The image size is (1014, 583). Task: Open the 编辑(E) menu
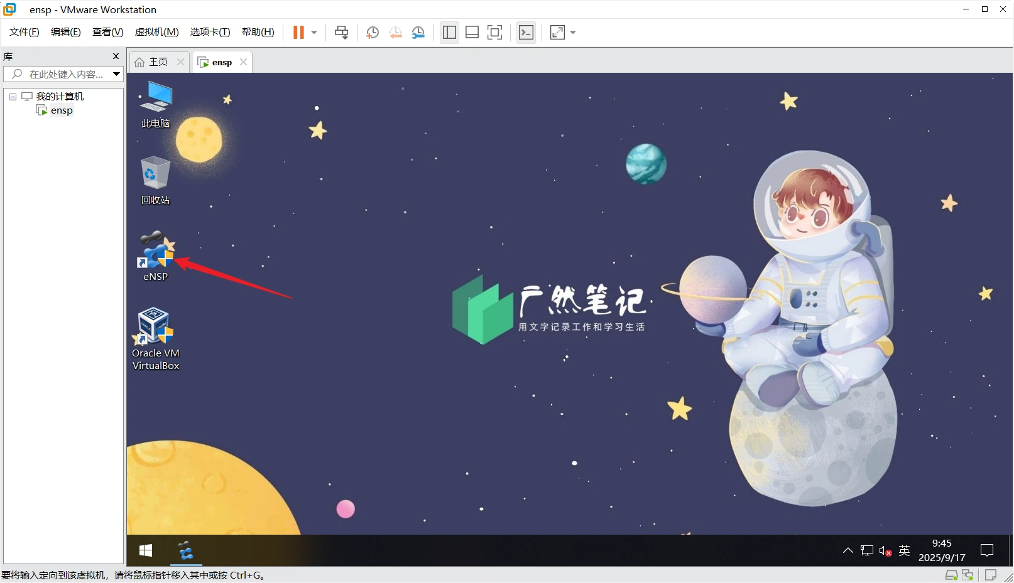[66, 32]
